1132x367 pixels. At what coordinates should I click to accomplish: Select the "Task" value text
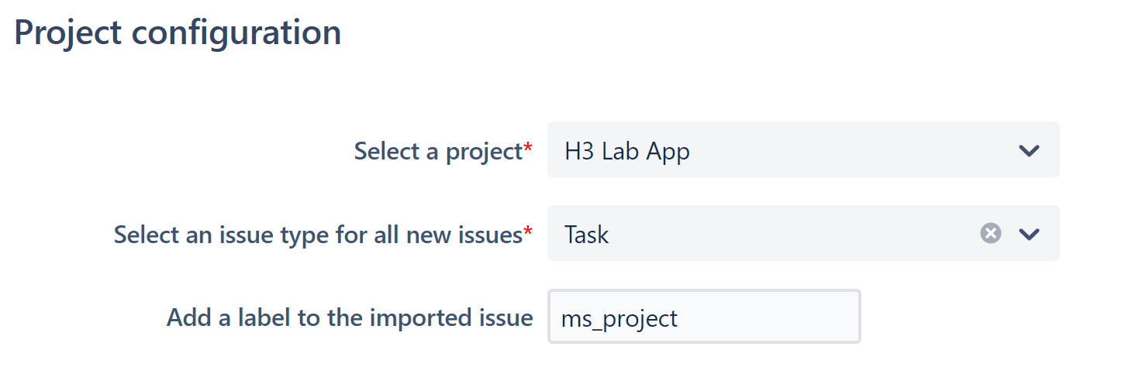[587, 234]
